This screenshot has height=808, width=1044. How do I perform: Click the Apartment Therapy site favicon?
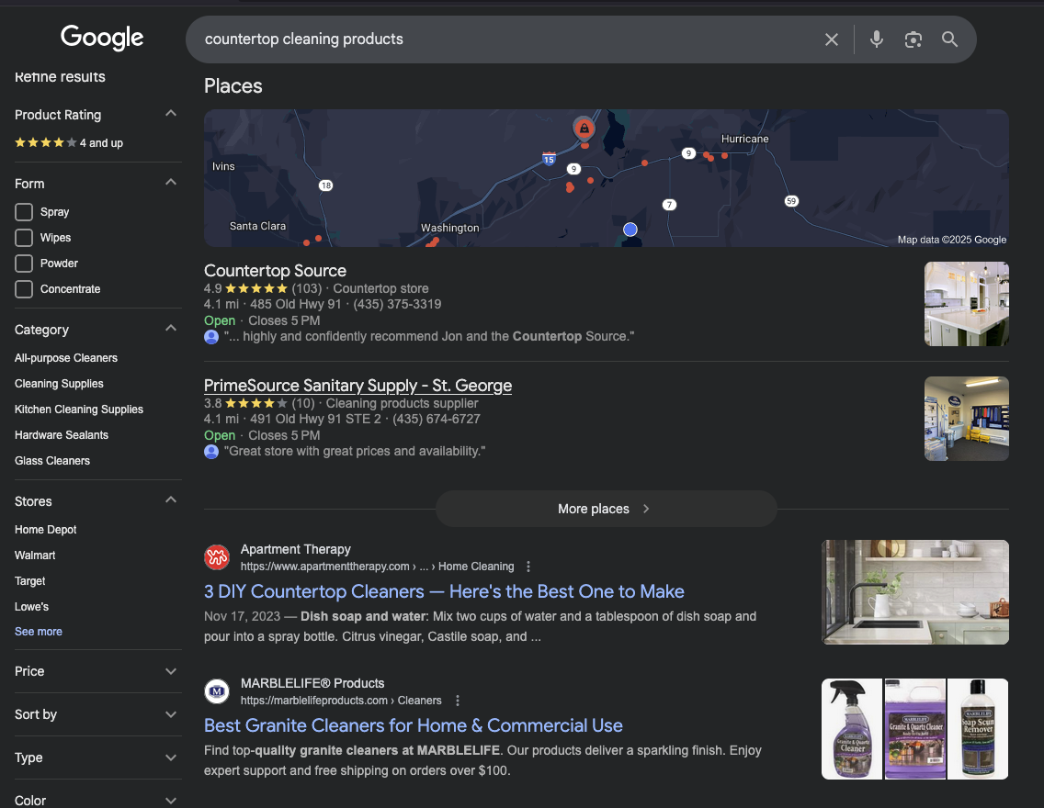click(x=216, y=556)
